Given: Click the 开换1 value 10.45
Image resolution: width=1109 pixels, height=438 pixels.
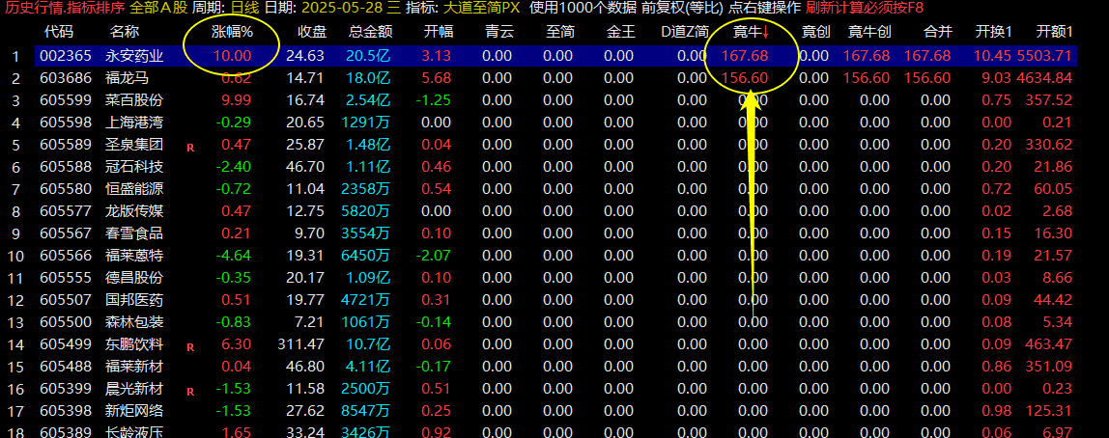Looking at the screenshot, I should tap(992, 56).
